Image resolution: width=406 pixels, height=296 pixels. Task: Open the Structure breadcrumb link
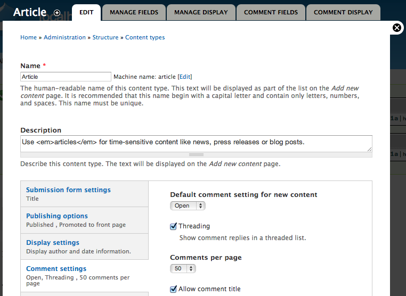[105, 37]
